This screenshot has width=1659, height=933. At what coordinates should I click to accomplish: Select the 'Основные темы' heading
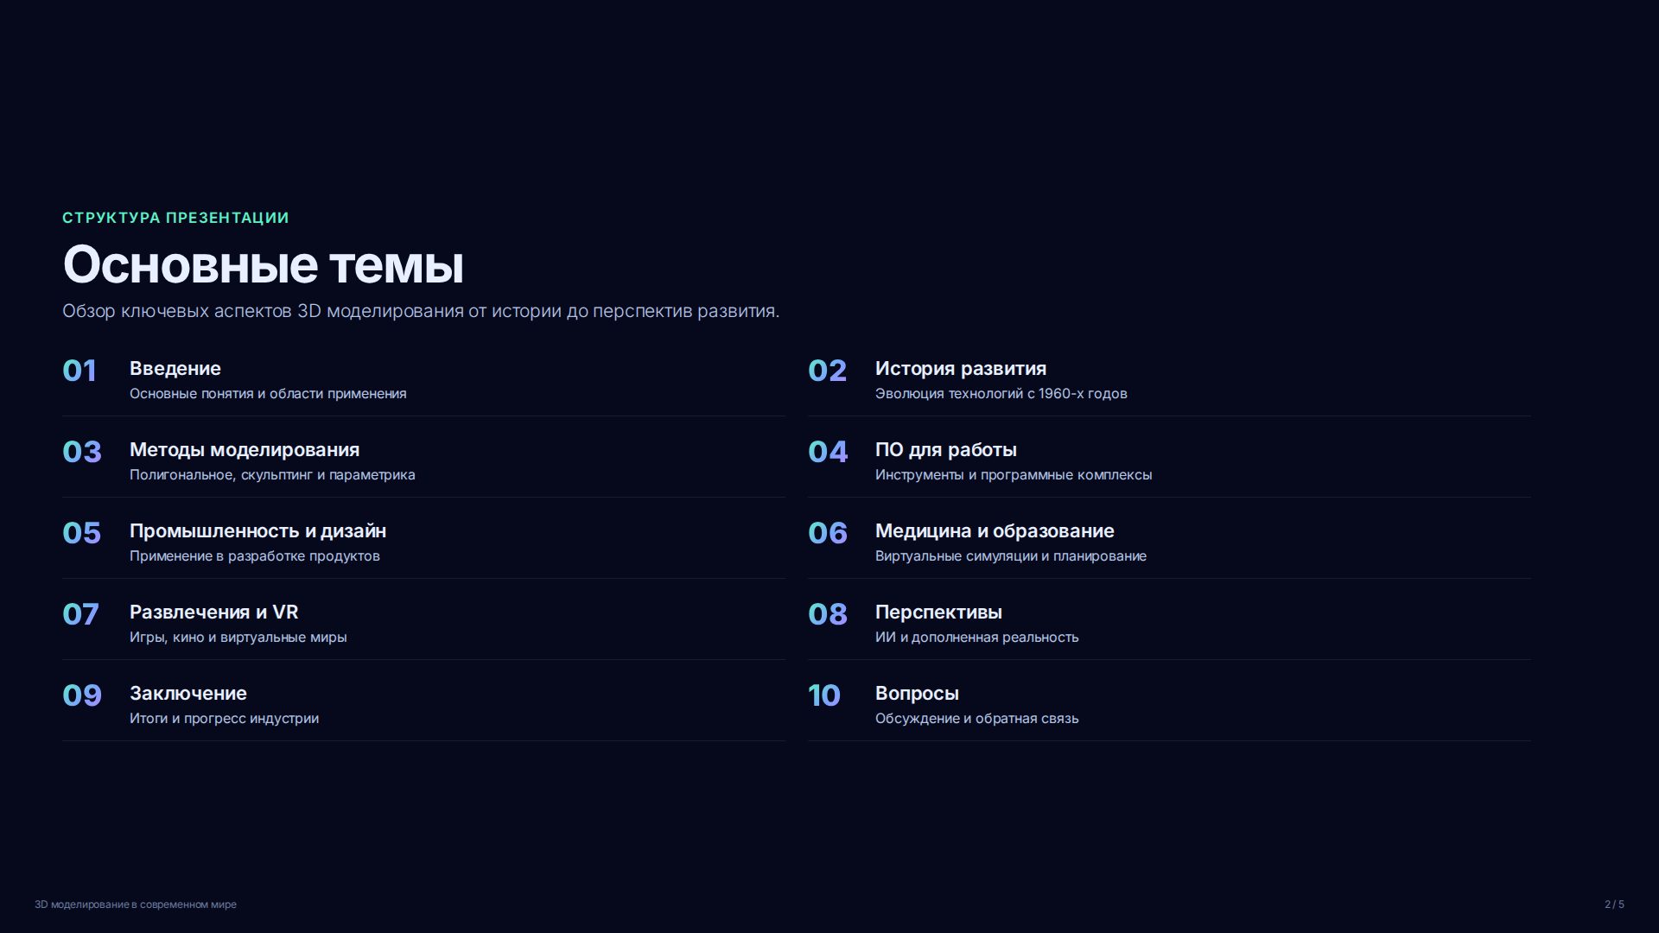(264, 264)
